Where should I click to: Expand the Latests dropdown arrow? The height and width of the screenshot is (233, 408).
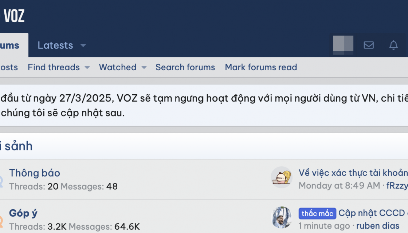point(83,46)
